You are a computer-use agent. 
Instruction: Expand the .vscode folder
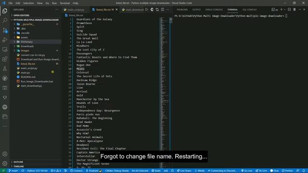coord(25,33)
